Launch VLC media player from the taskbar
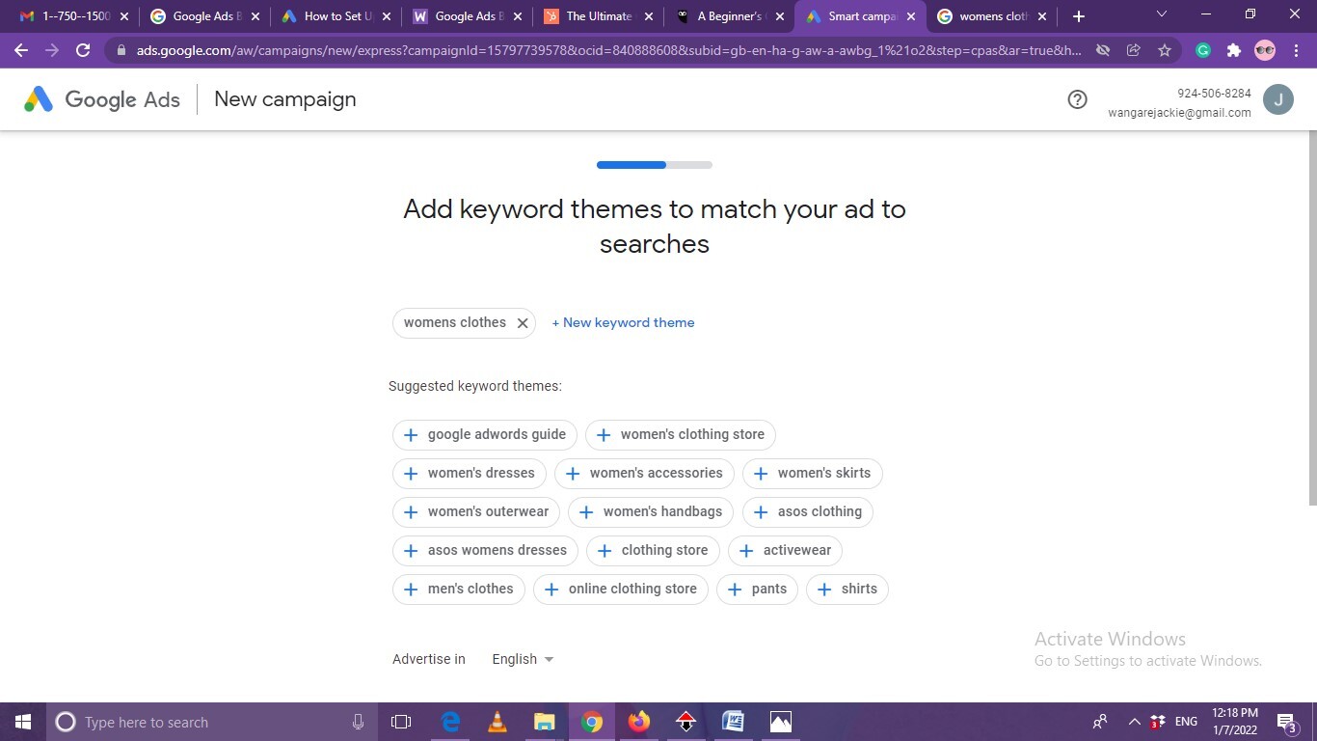This screenshot has height=741, width=1317. [497, 722]
